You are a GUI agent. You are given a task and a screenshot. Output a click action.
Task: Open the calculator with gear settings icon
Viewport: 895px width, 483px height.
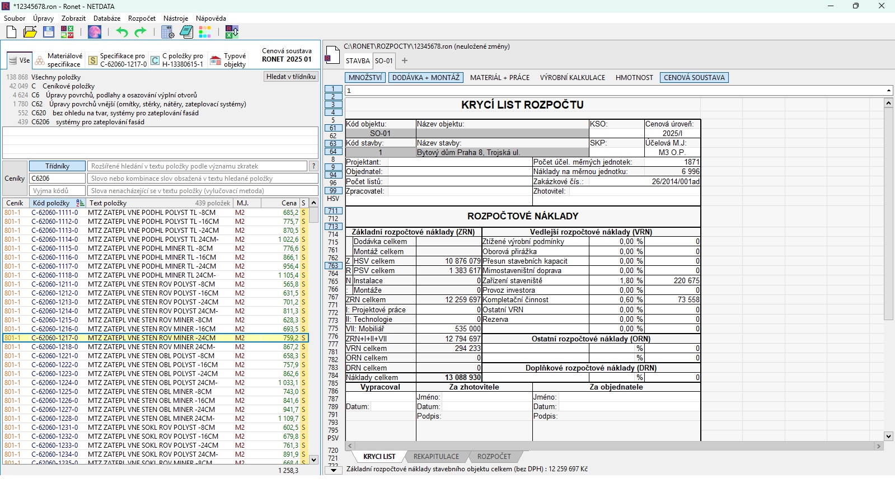point(167,32)
